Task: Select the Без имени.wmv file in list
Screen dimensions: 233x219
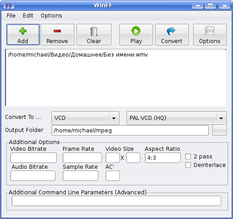Action: [x=78, y=55]
